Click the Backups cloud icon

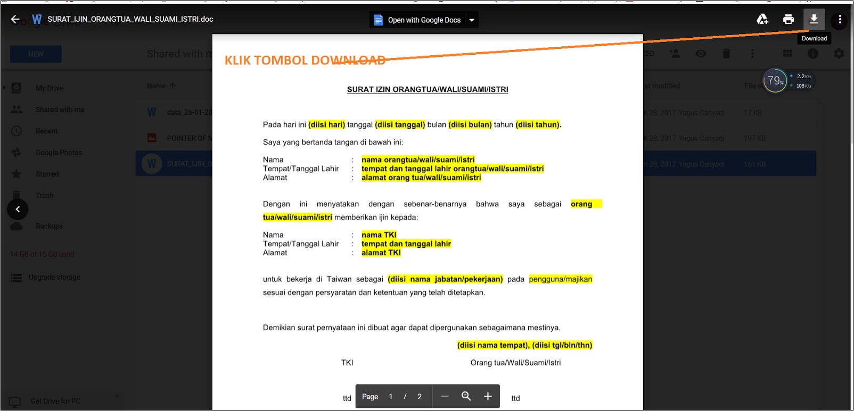pos(17,226)
